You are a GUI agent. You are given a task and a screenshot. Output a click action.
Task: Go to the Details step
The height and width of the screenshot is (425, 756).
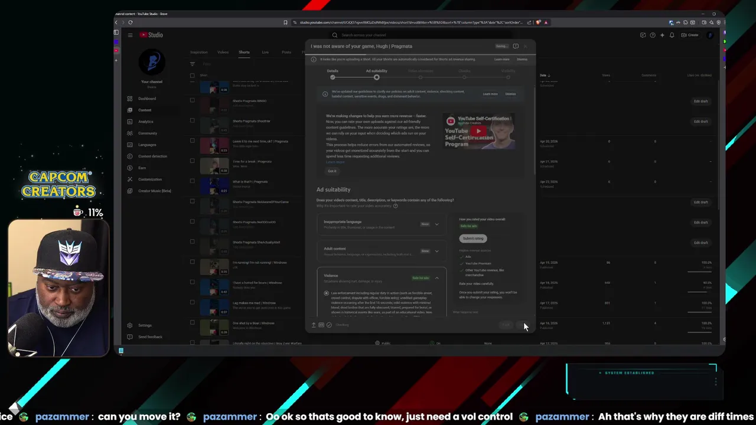click(x=333, y=74)
